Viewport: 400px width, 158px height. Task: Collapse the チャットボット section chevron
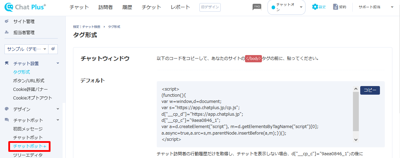click(58, 120)
